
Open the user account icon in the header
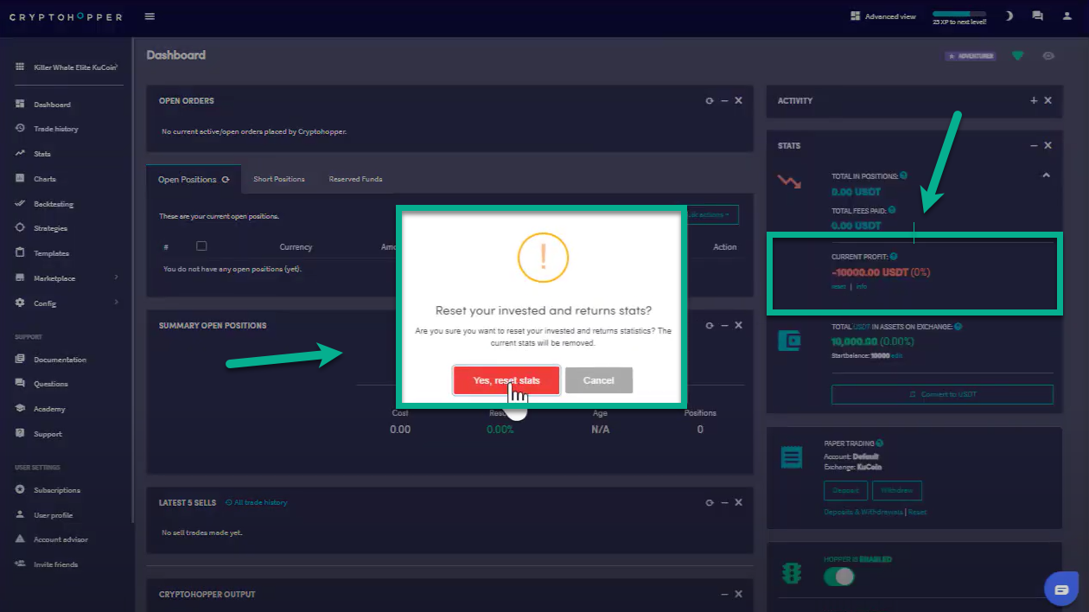click(1067, 16)
